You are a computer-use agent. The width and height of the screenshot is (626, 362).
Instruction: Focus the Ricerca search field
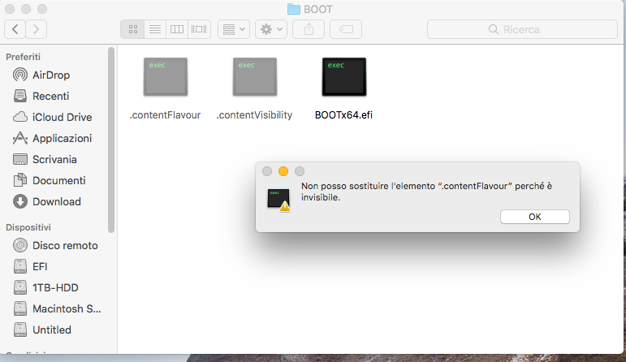(x=522, y=29)
